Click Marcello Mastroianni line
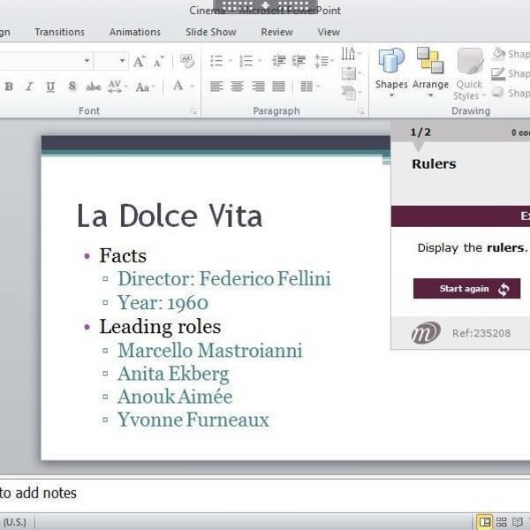The height and width of the screenshot is (530, 530). coord(210,350)
